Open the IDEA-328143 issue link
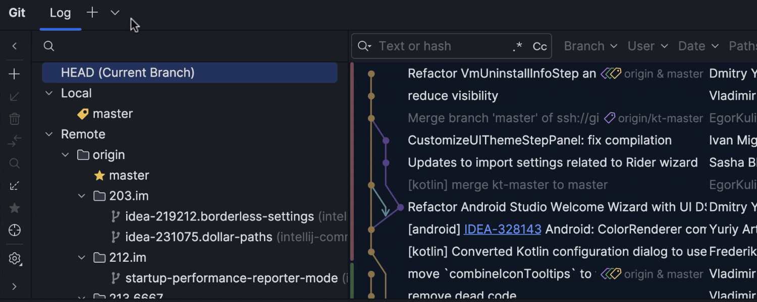Viewport: 757px width, 302px height. click(x=502, y=230)
